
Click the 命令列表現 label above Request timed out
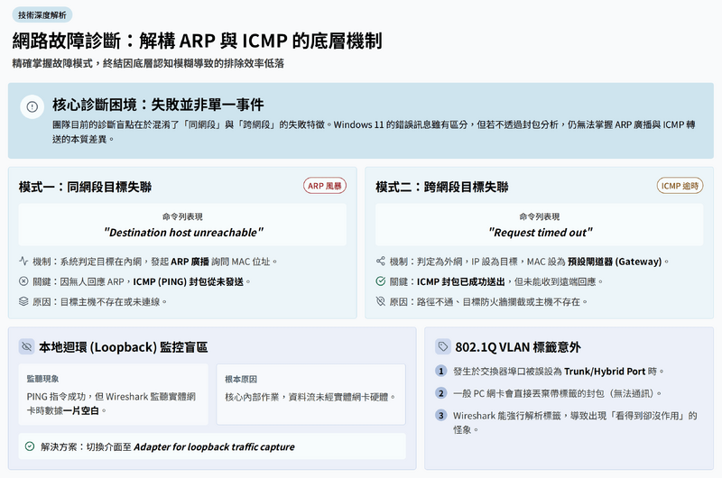click(539, 216)
